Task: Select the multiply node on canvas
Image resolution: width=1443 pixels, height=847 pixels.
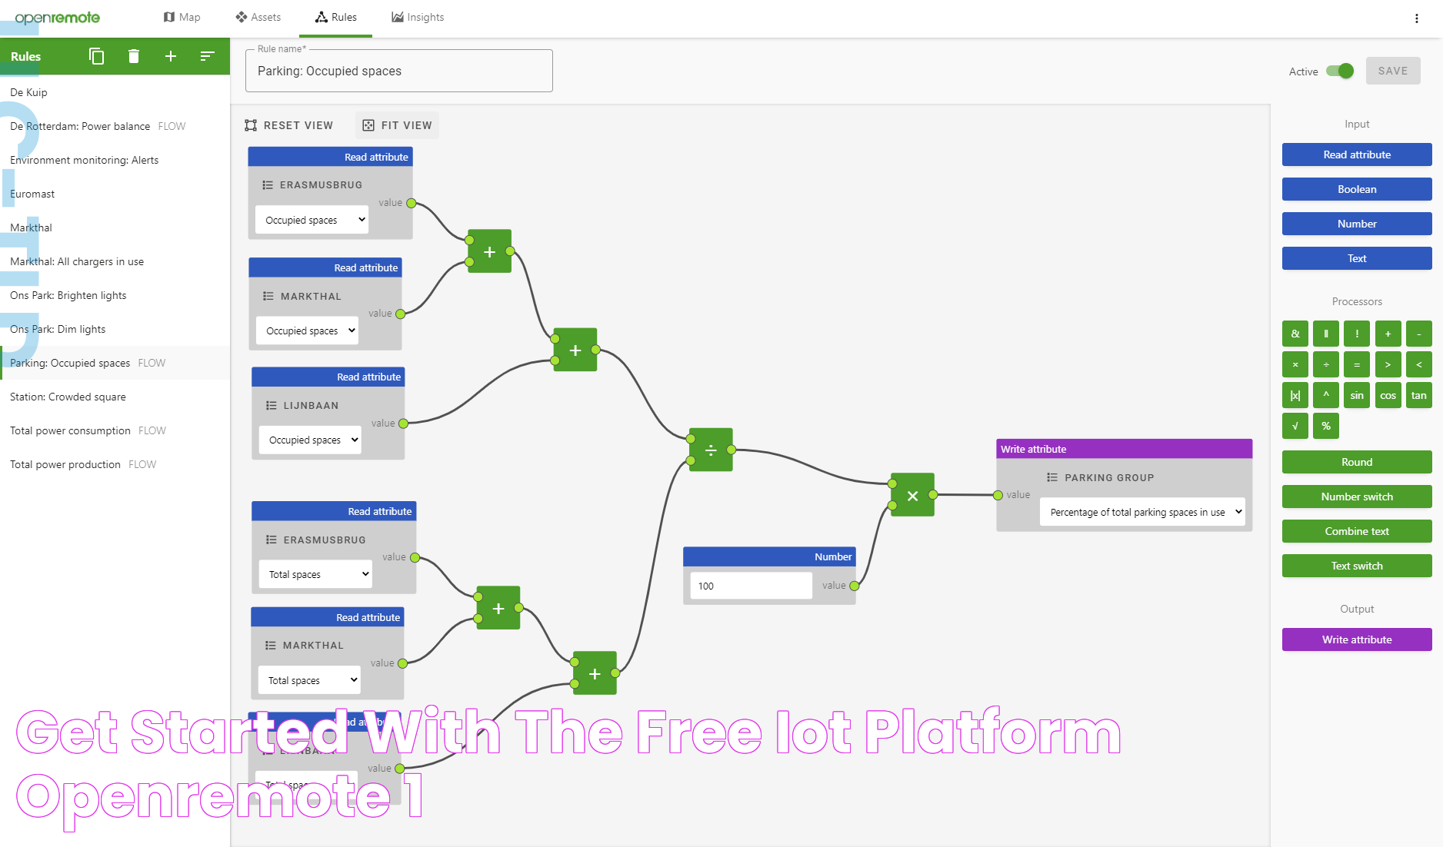Action: click(x=912, y=495)
